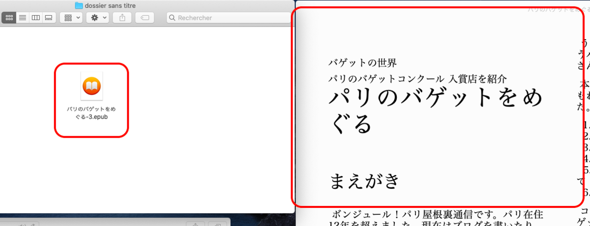Screen dimensions: 590x226
Task: Switch Finder to column view
Action: point(35,17)
